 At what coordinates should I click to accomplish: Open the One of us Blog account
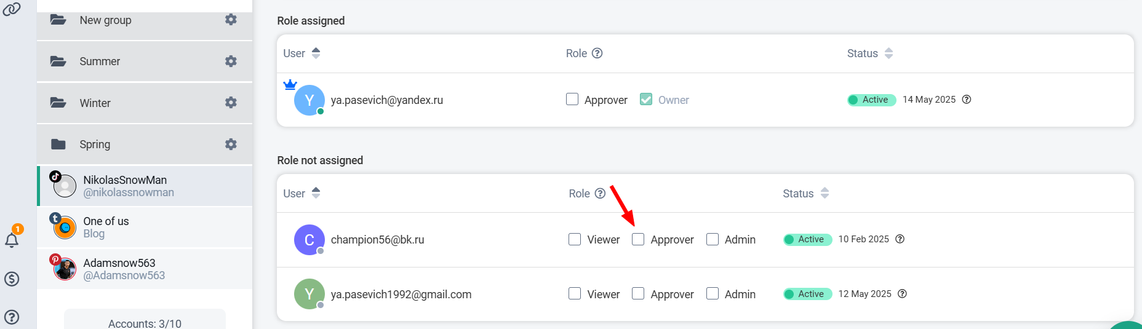point(106,227)
